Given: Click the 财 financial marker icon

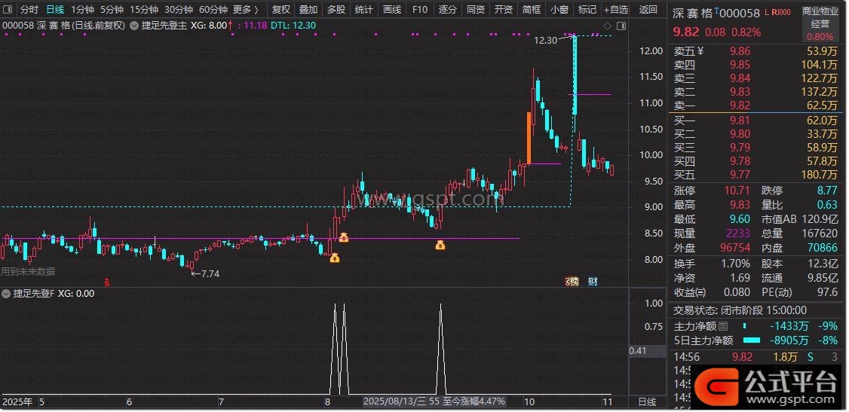Looking at the screenshot, I should tap(593, 282).
